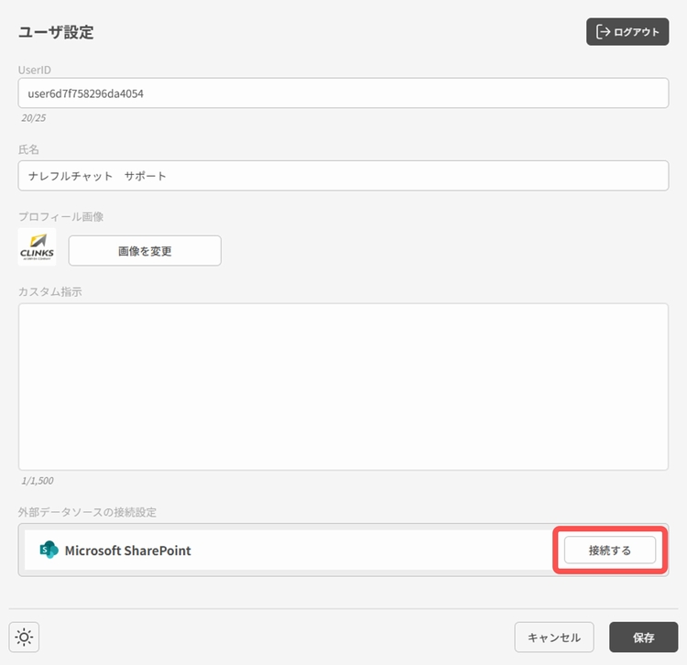The height and width of the screenshot is (665, 687).
Task: Click 接続する to connect SharePoint
Action: (609, 551)
